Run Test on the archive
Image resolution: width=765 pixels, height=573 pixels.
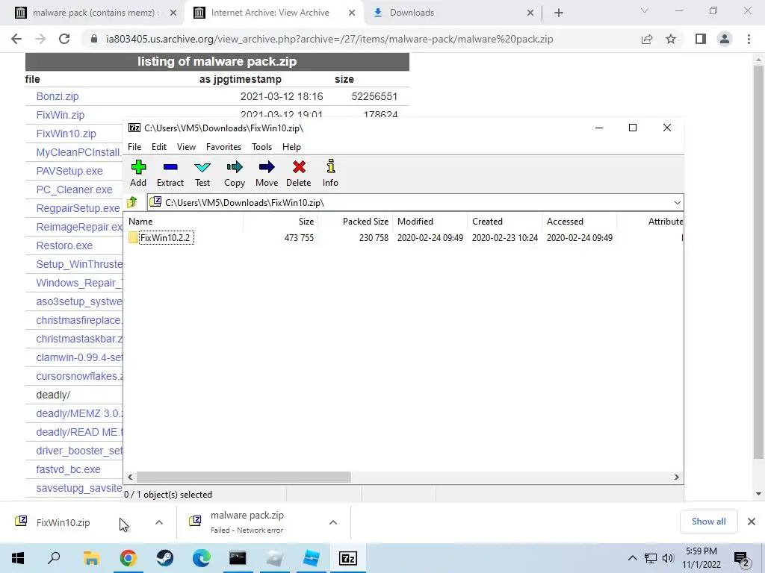[202, 173]
